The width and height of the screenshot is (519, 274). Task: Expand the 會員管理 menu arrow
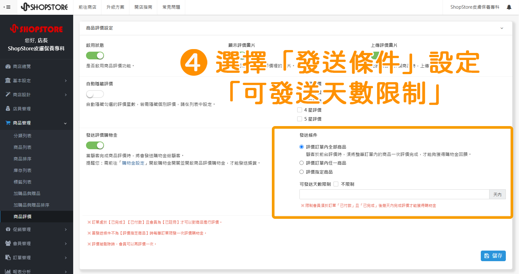66,244
